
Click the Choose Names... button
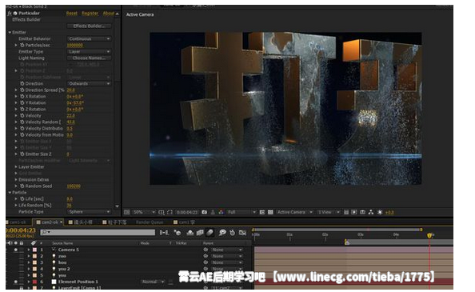point(89,58)
